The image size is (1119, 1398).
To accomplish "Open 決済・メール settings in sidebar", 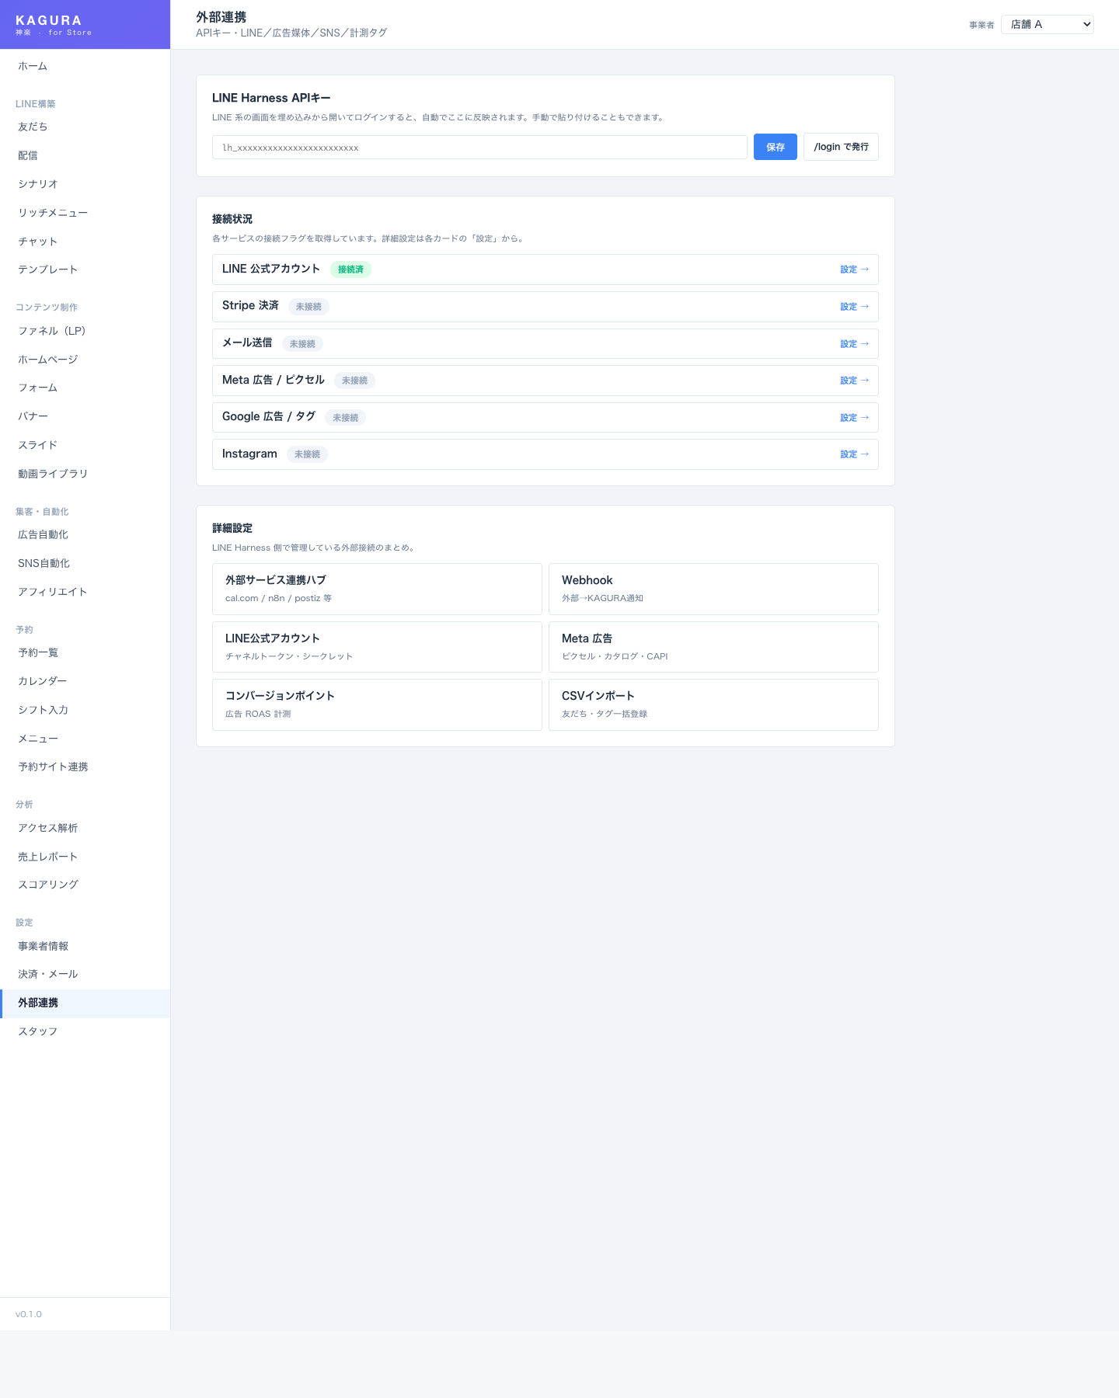I will 47,974.
